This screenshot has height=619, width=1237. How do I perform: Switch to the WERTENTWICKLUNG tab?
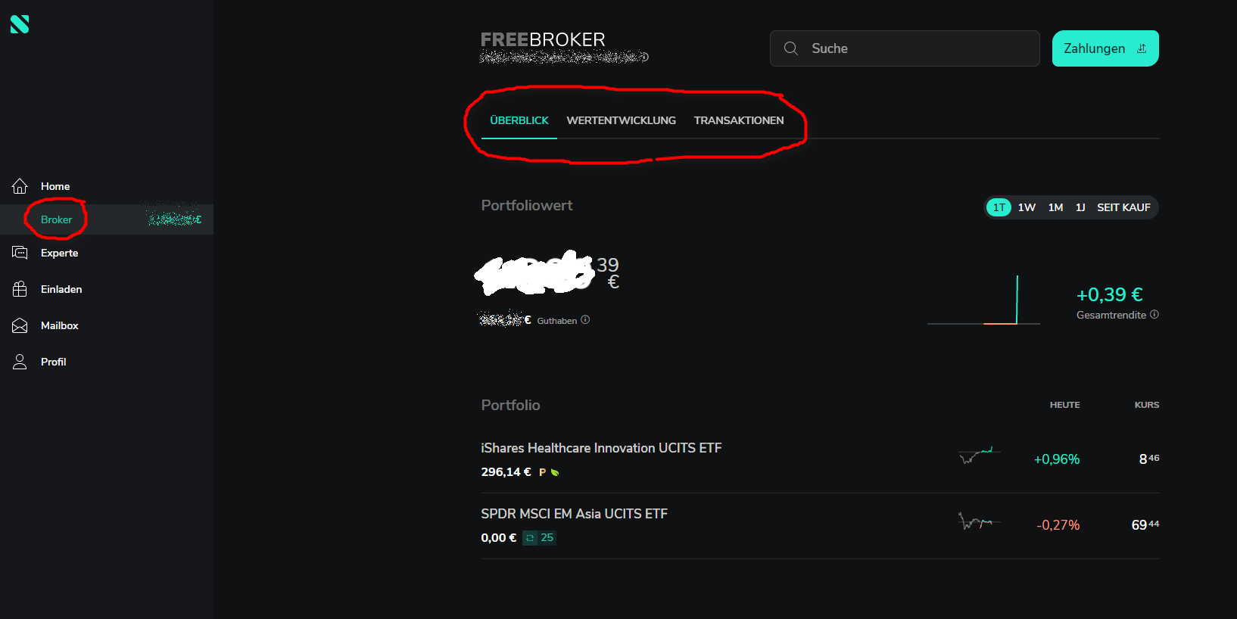click(622, 120)
